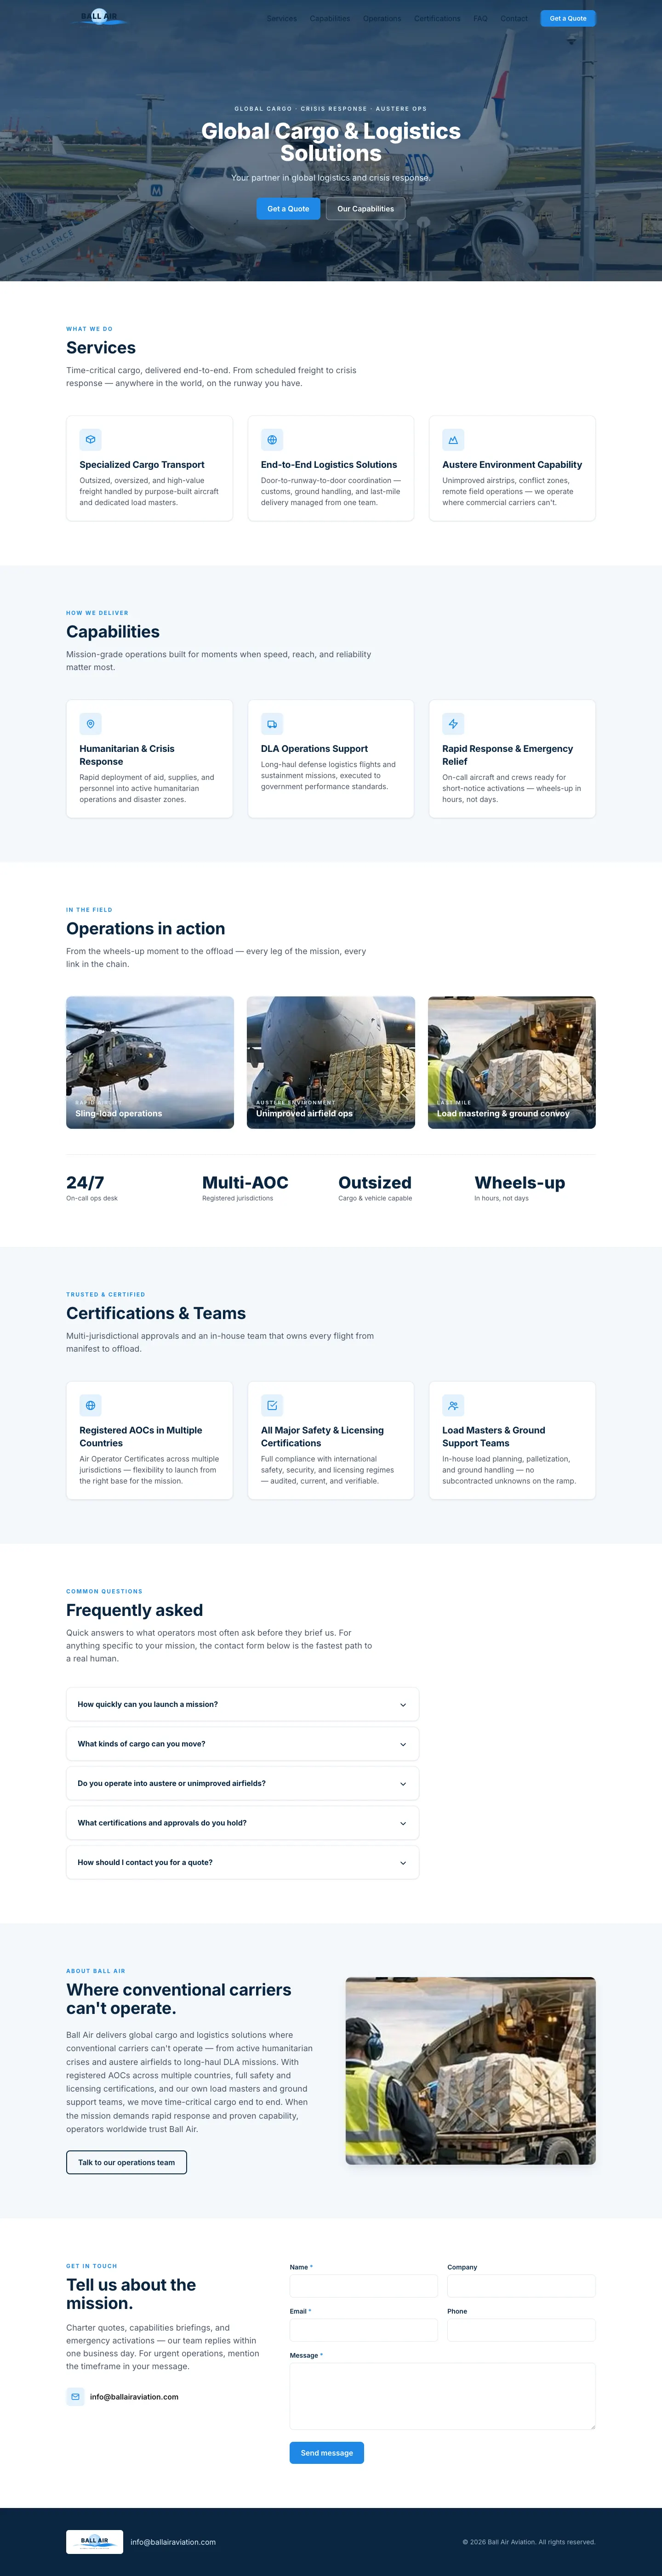
Task: Click the Humanitarian & Crisis pin icon
Action: pyautogui.click(x=91, y=724)
